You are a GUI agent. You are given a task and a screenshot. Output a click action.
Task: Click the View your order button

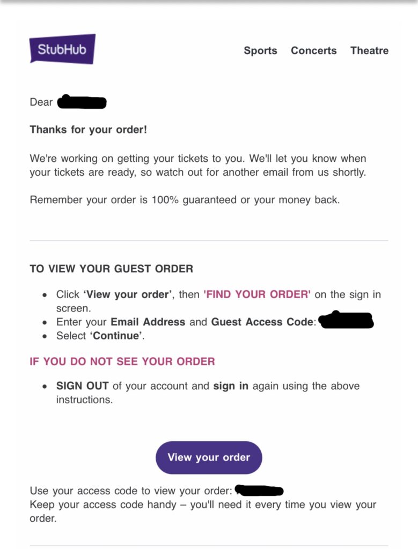click(209, 457)
